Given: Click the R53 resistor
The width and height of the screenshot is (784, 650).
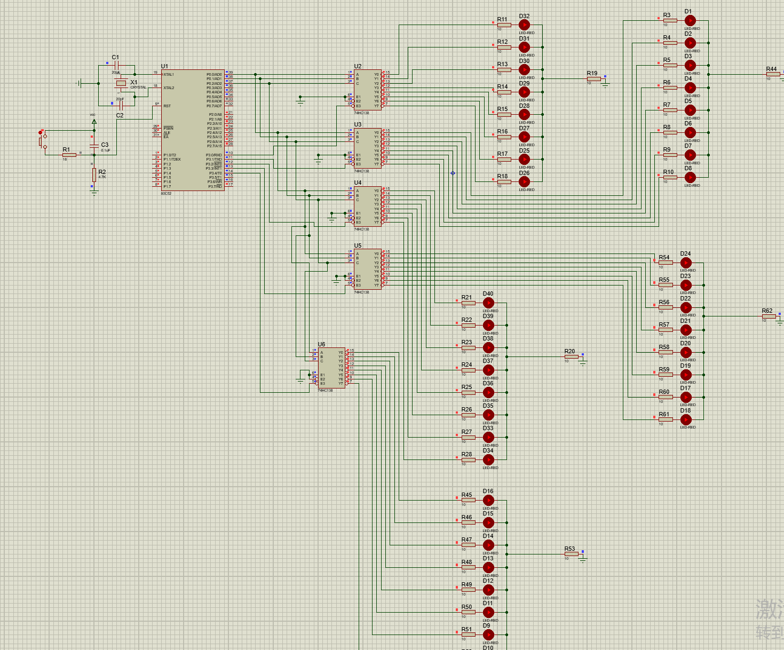Looking at the screenshot, I should (x=571, y=554).
